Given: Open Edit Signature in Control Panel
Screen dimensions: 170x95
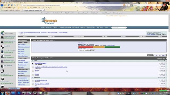Looking at the screenshot, I should click(22, 45).
